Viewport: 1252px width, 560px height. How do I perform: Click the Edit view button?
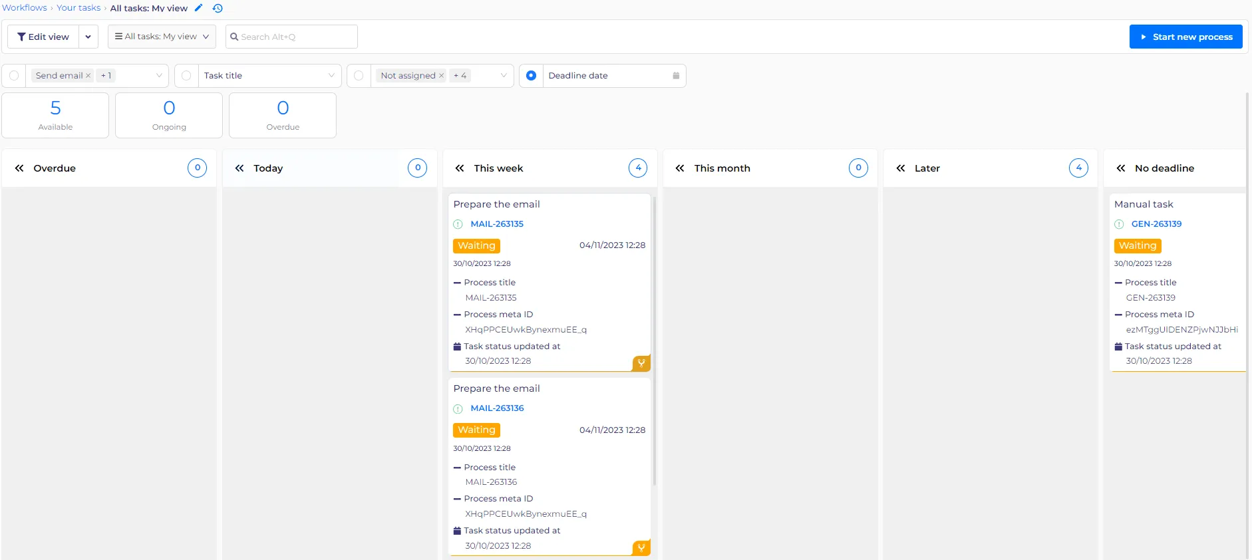pyautogui.click(x=43, y=37)
